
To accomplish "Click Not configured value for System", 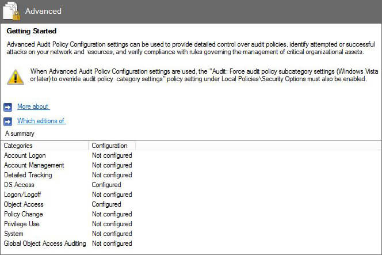I will (112, 233).
